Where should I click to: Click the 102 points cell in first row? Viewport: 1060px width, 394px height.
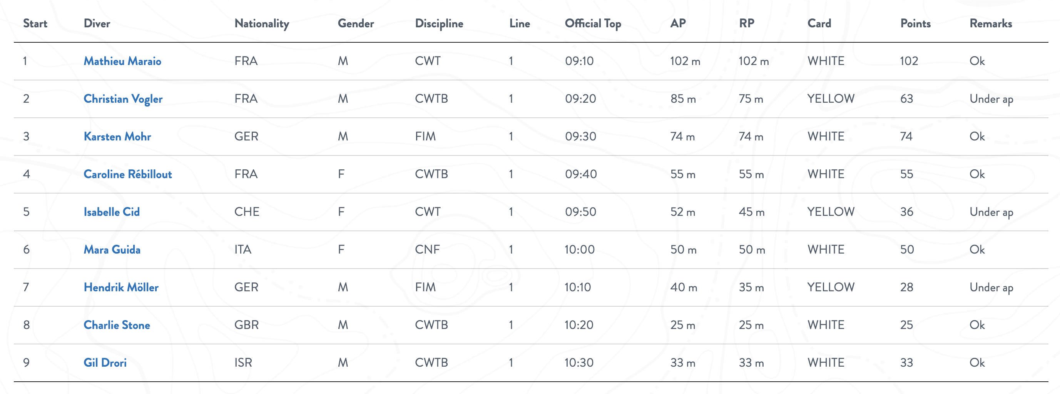click(909, 61)
